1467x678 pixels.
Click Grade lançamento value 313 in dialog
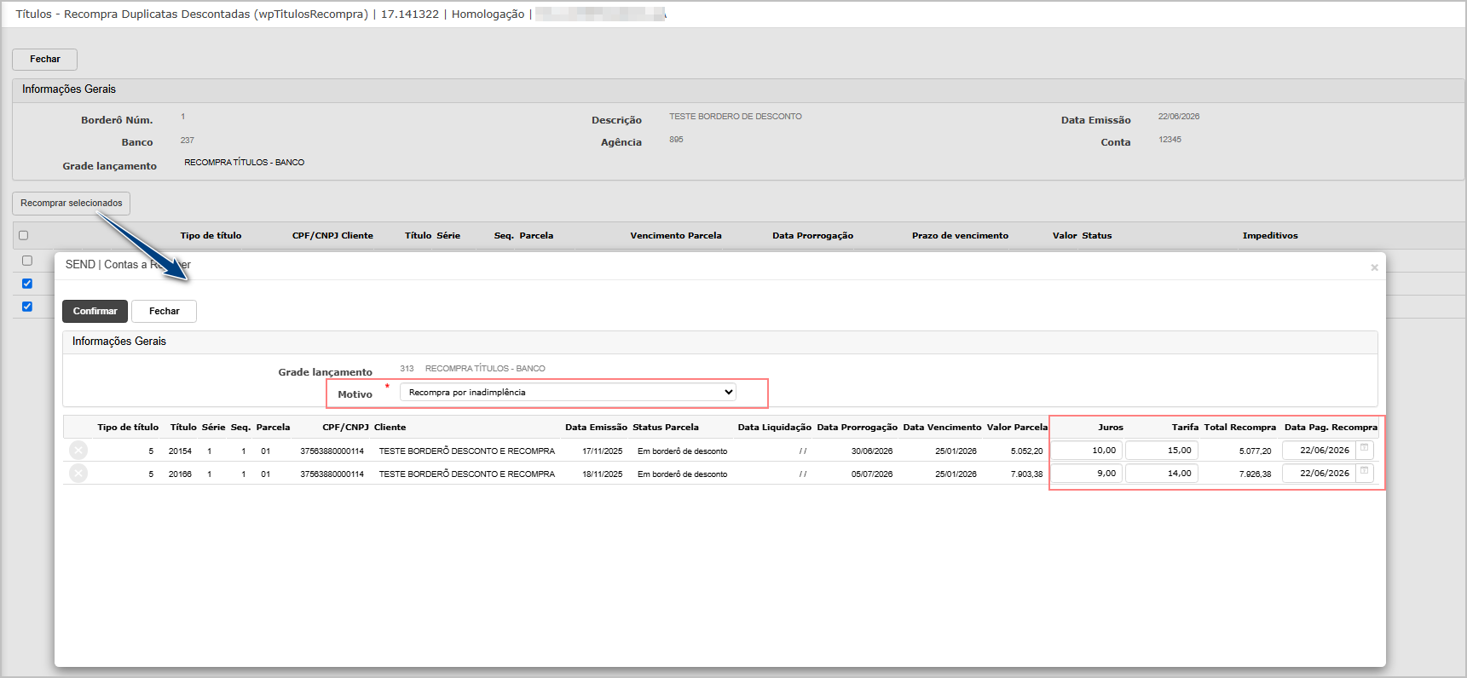tap(407, 369)
